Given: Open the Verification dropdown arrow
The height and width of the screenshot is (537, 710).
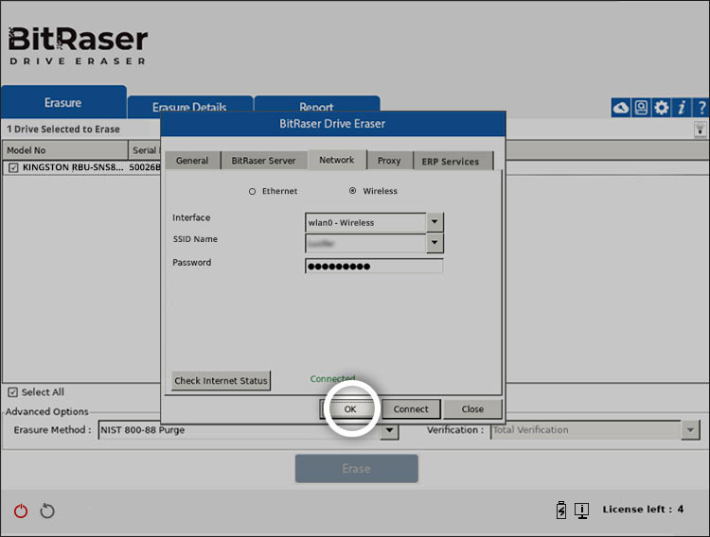Looking at the screenshot, I should (x=690, y=430).
